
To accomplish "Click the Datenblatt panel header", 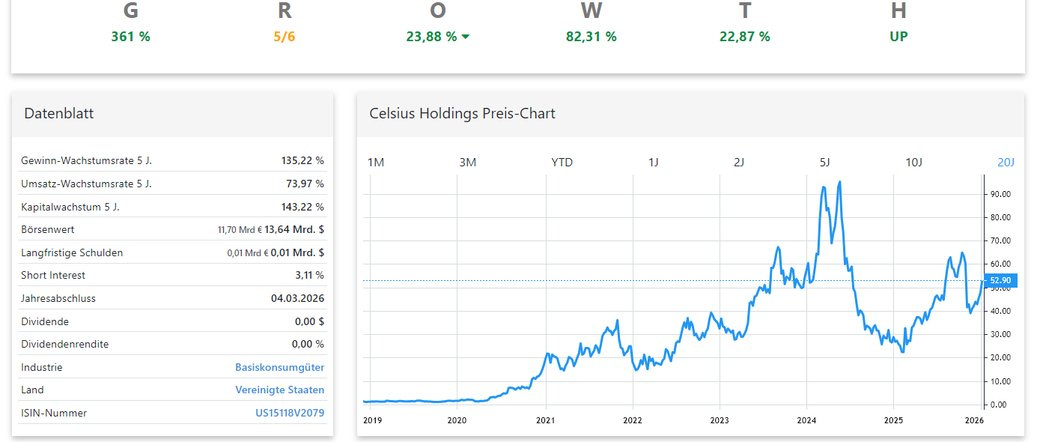I will tap(60, 113).
